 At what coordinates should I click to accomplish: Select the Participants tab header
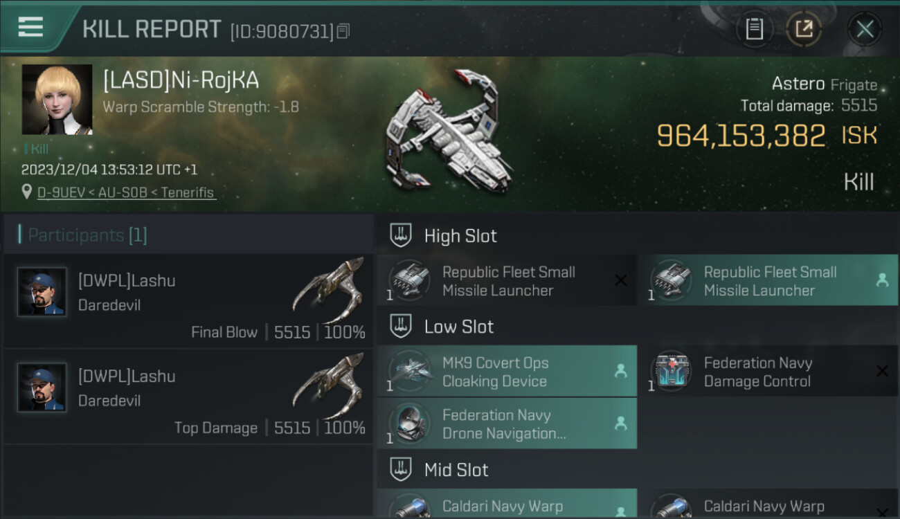point(87,235)
